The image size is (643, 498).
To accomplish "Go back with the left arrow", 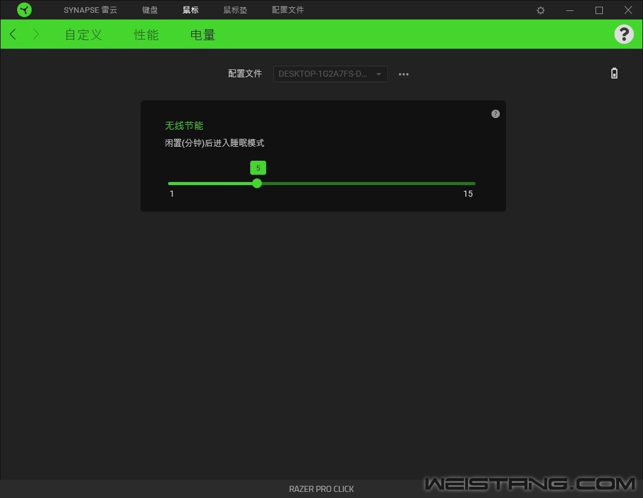I will [x=13, y=34].
